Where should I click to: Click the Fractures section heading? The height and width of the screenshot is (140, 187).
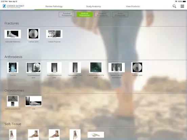(12, 23)
